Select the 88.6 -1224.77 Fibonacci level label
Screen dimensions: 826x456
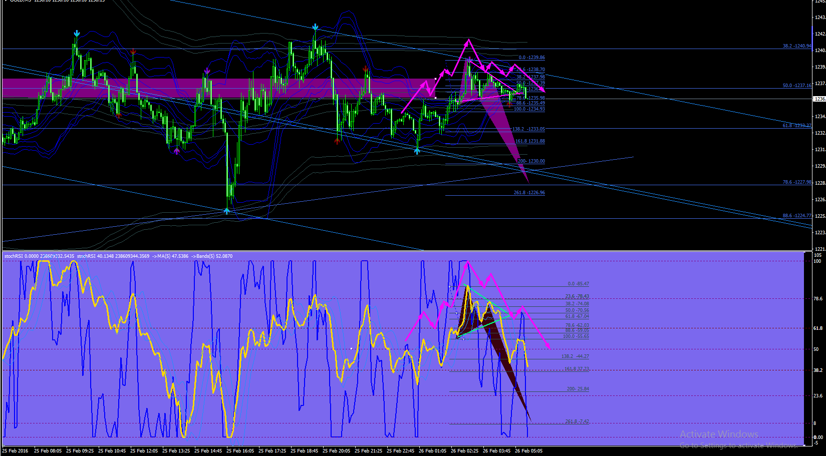coord(797,216)
